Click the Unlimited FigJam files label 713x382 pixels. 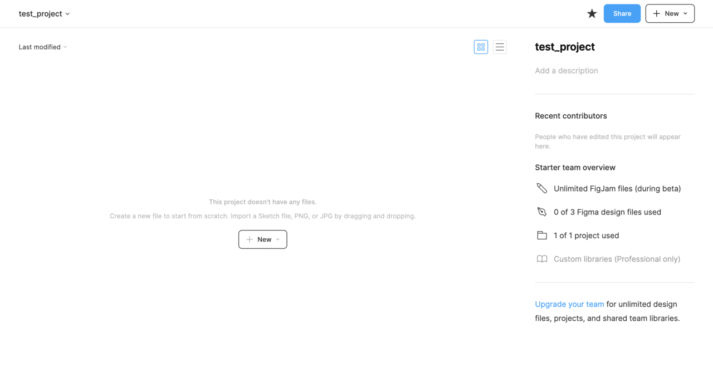[617, 189]
